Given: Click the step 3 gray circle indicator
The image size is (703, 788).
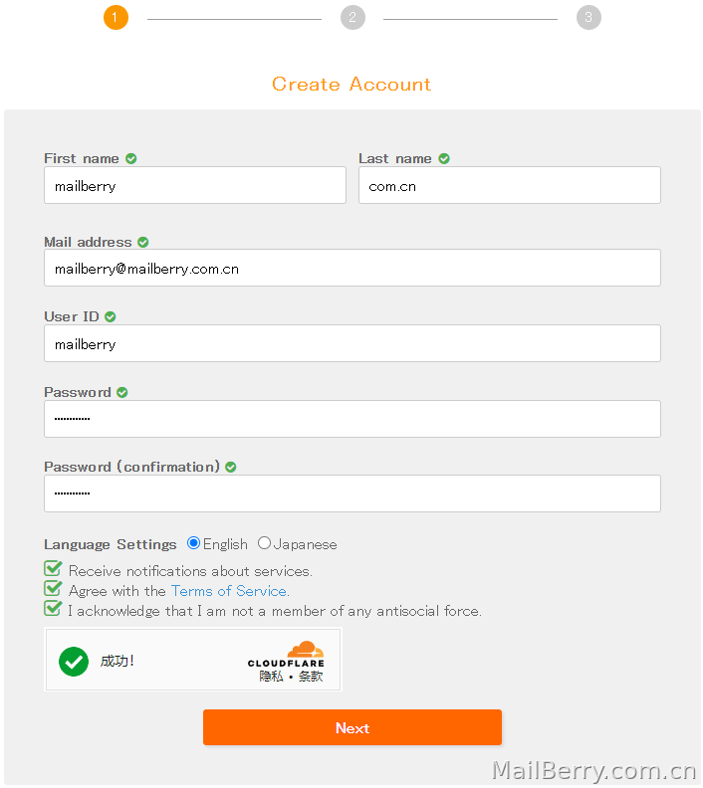Looking at the screenshot, I should tap(588, 18).
